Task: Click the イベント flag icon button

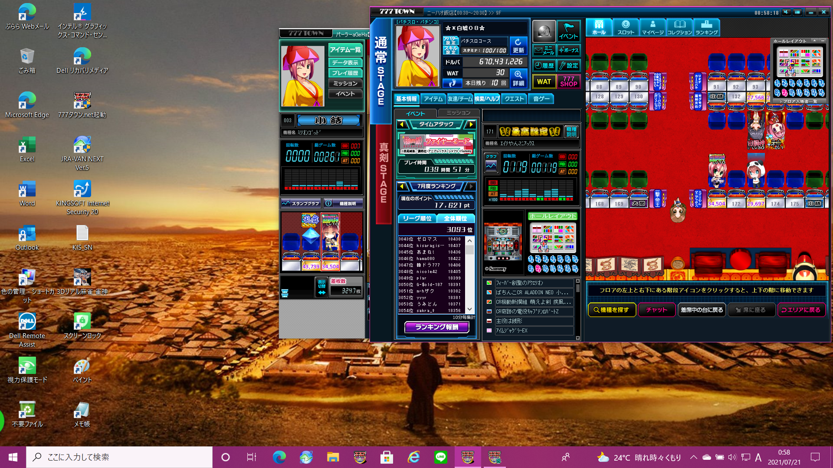Action: 568,31
